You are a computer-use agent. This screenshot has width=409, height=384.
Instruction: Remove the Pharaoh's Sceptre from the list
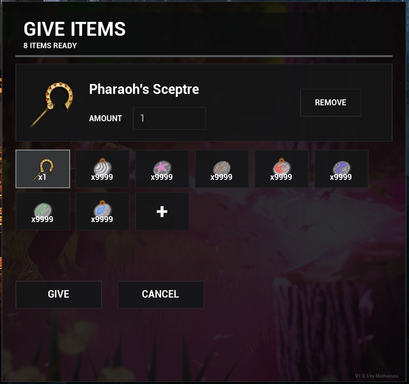pos(330,102)
